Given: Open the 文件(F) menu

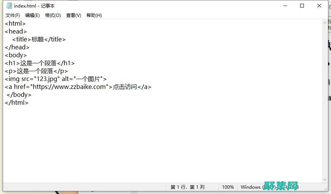Looking at the screenshot, I should (13, 15).
